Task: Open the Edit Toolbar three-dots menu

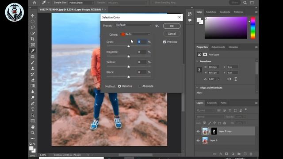Action: (x=33, y=138)
